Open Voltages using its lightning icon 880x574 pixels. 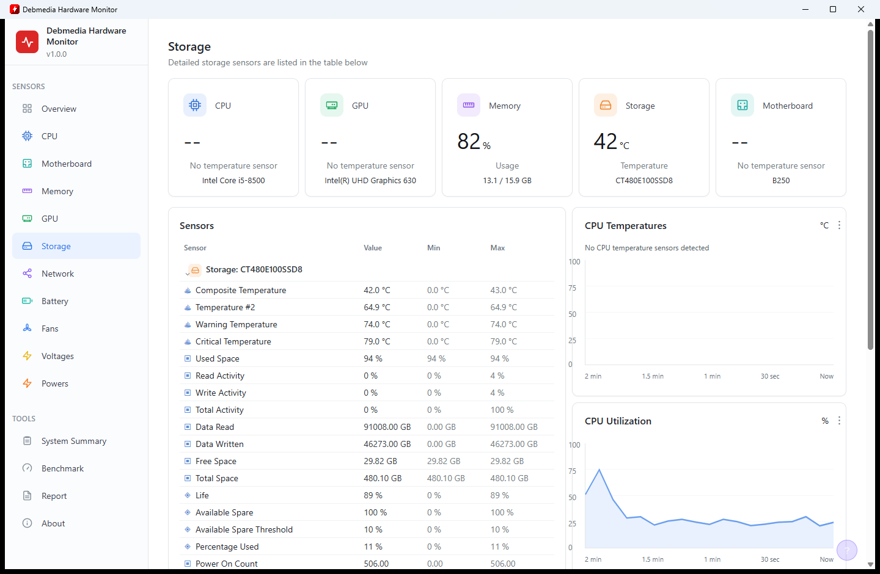27,356
